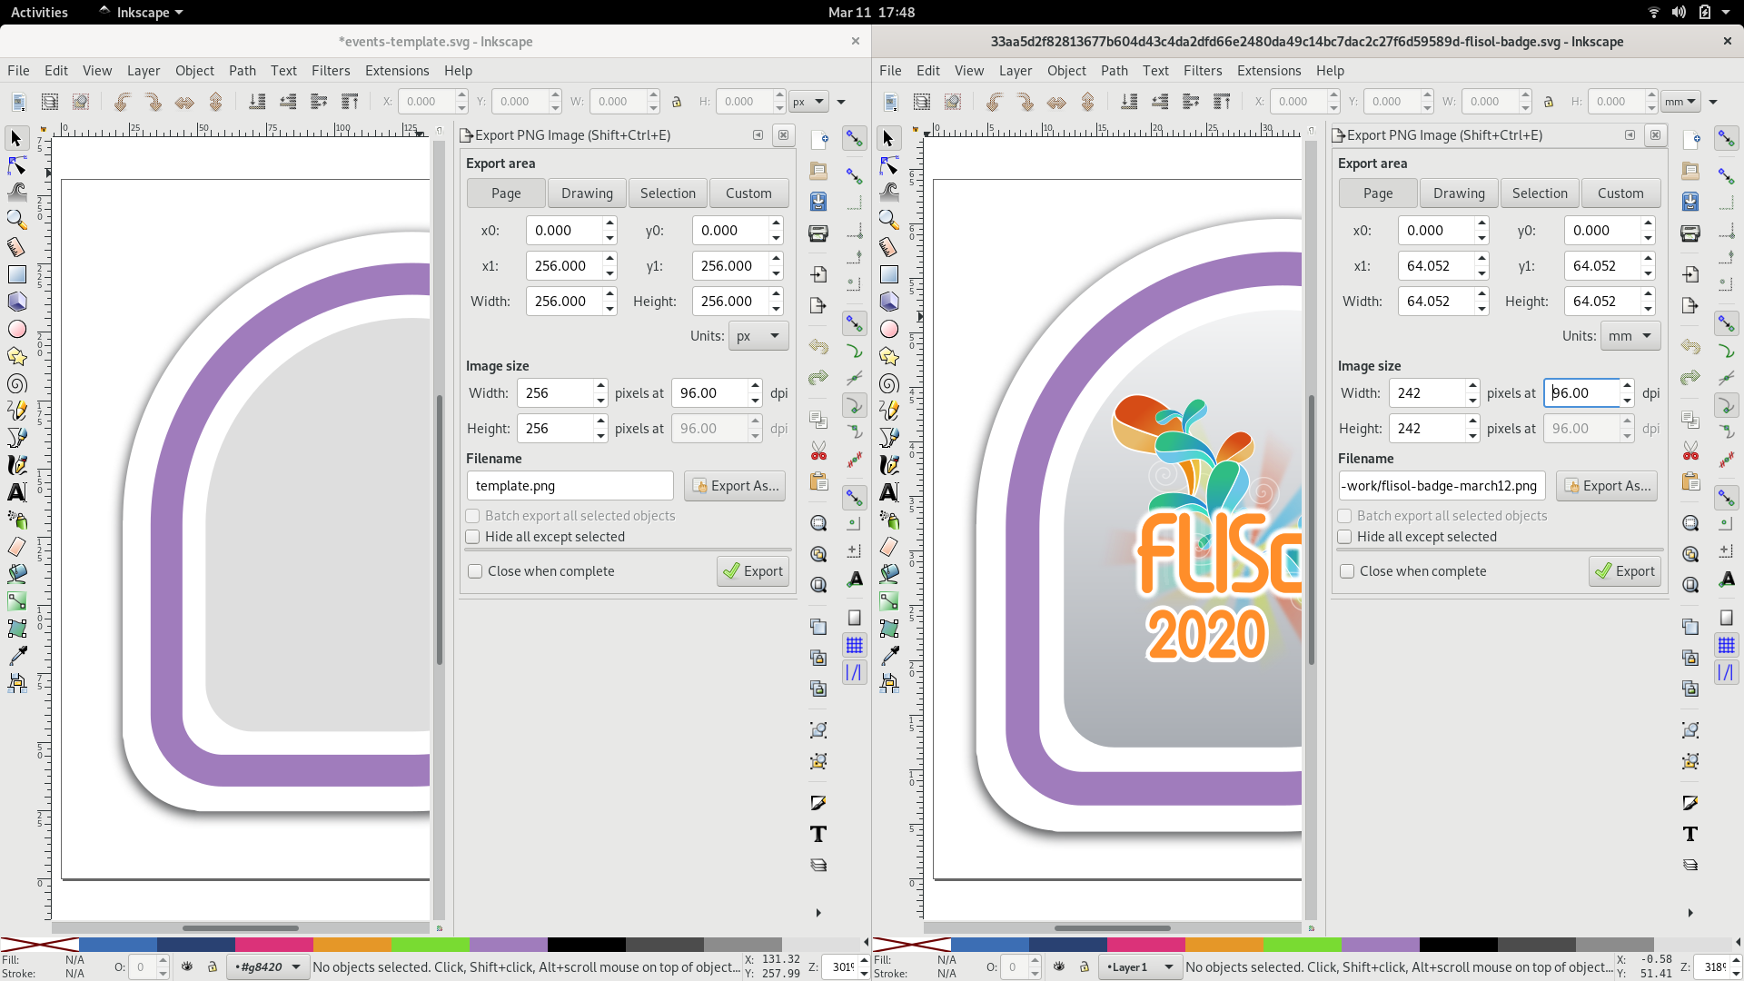
Task: Expand the toolbar overflow arrow in flisol-badge window
Action: click(x=1713, y=102)
